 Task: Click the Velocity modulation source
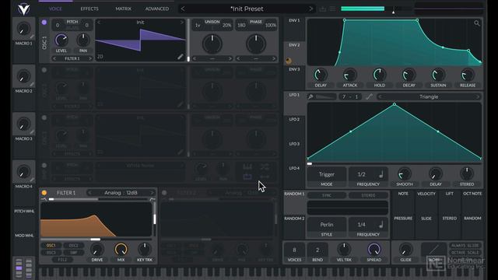[426, 194]
